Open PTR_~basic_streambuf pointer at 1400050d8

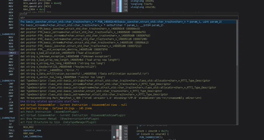[128, 36]
